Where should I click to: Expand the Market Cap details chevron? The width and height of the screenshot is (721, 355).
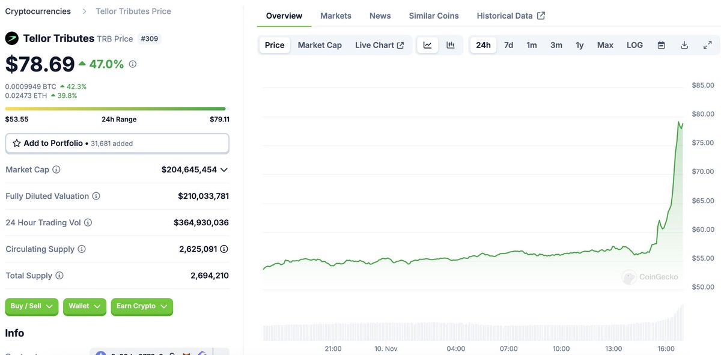point(224,170)
